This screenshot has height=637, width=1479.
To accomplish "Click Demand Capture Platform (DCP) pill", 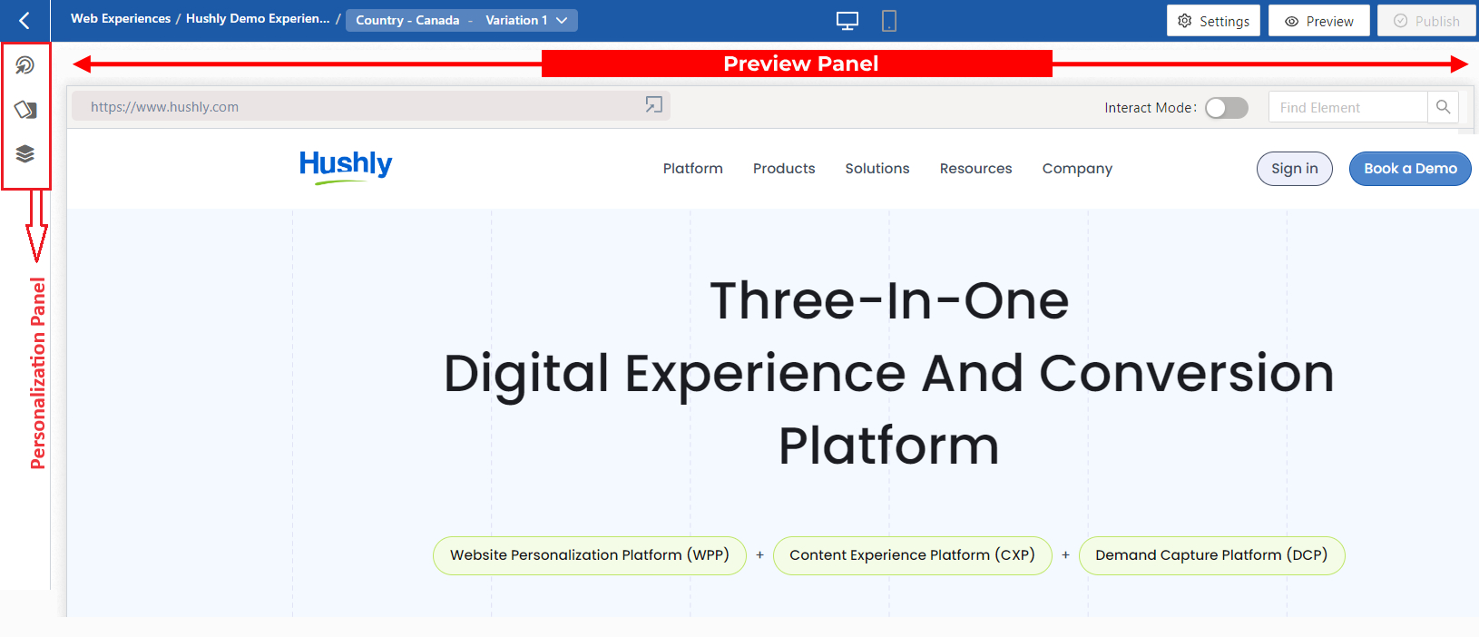I will [1211, 555].
